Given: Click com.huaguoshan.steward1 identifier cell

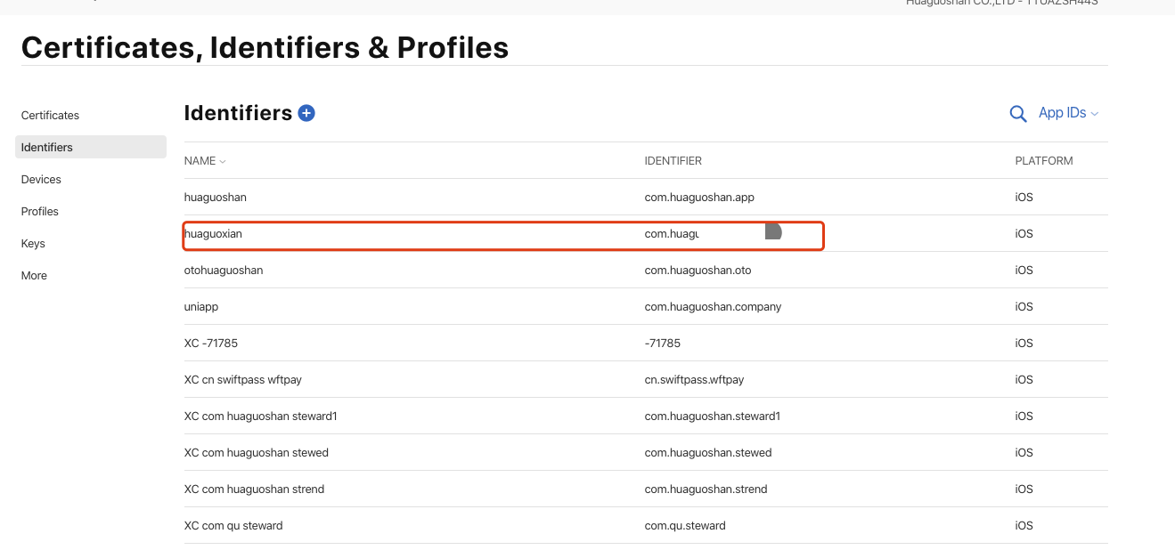Looking at the screenshot, I should click(x=713, y=416).
